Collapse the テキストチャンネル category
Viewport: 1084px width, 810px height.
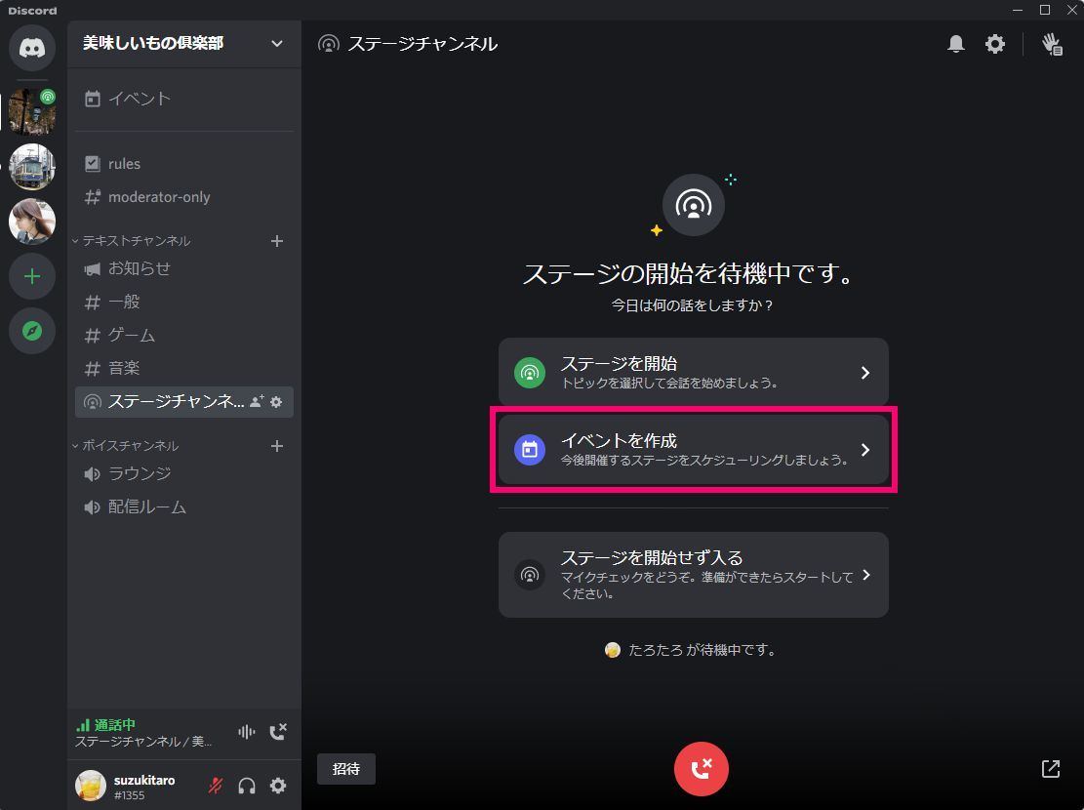132,241
